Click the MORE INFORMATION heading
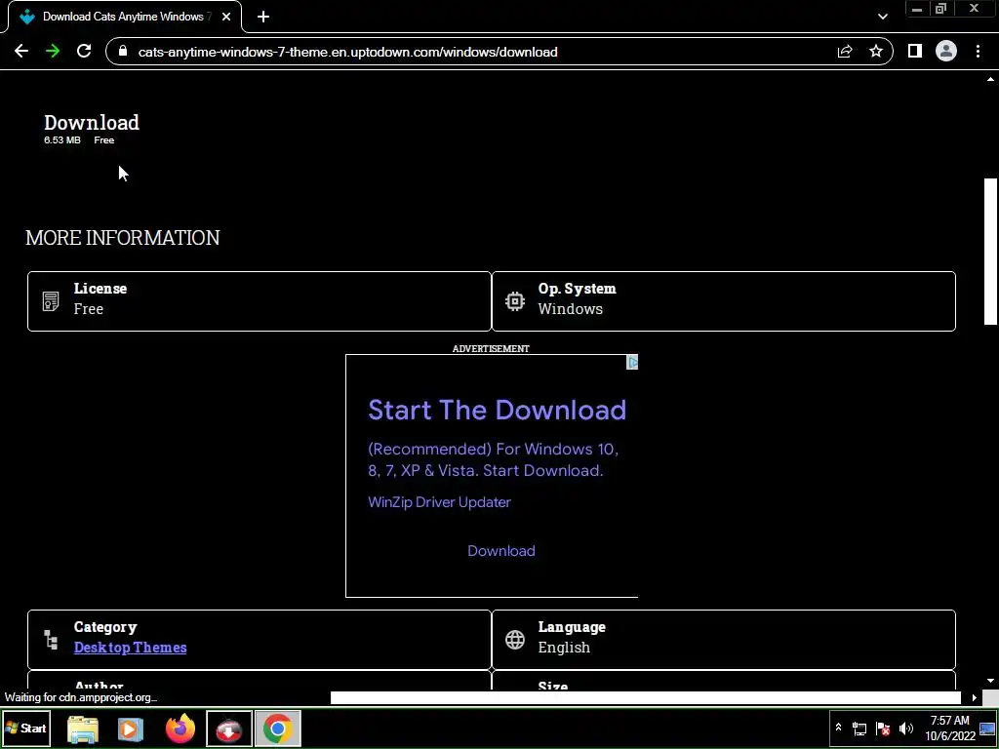Viewport: 999px width, 749px height. [x=122, y=238]
